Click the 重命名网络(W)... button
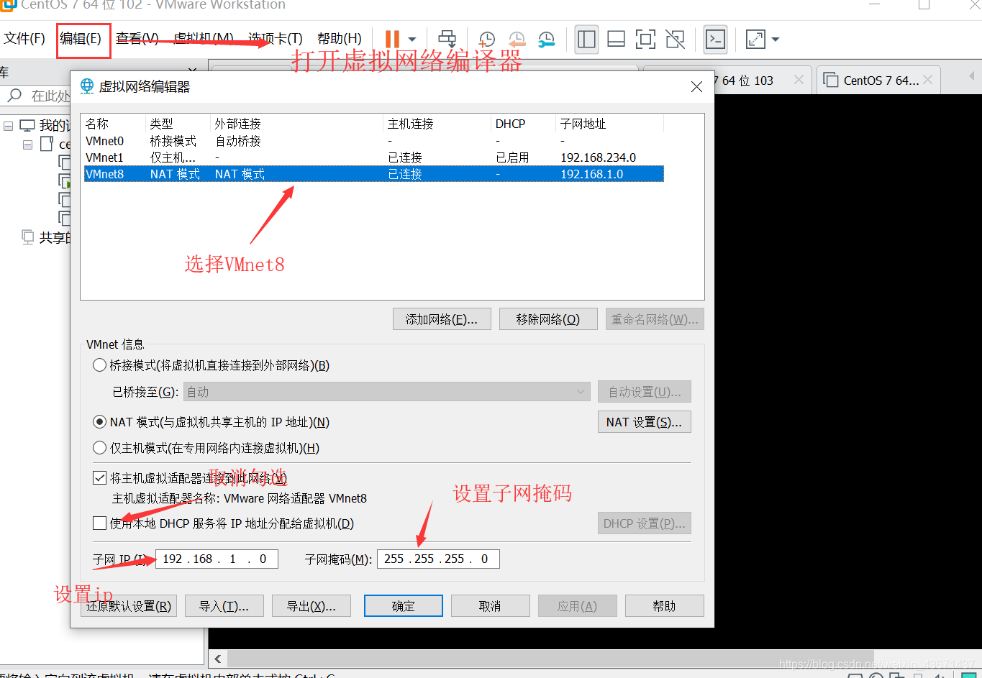 655,319
